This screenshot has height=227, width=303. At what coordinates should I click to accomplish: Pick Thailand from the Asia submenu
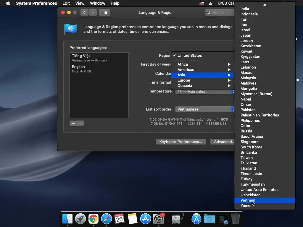265,168
